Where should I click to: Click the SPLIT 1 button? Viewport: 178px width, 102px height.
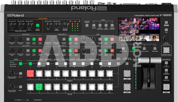tap(21, 73)
